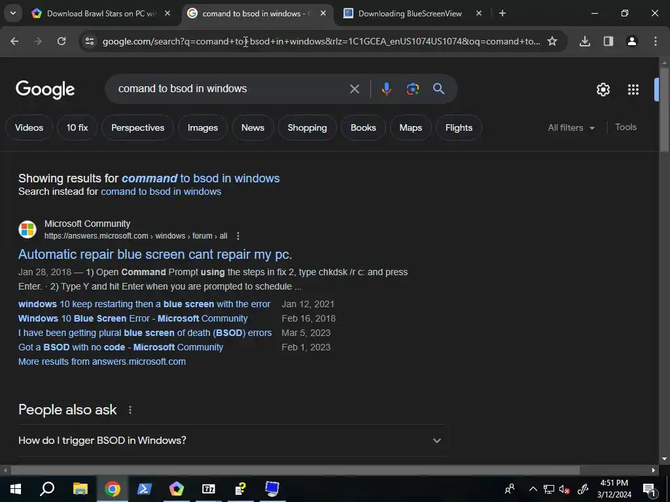Filter results by Images
This screenshot has width=670, height=502.
pos(203,127)
